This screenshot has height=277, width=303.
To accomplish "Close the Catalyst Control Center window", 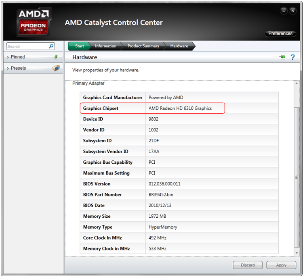I will point(292,11).
